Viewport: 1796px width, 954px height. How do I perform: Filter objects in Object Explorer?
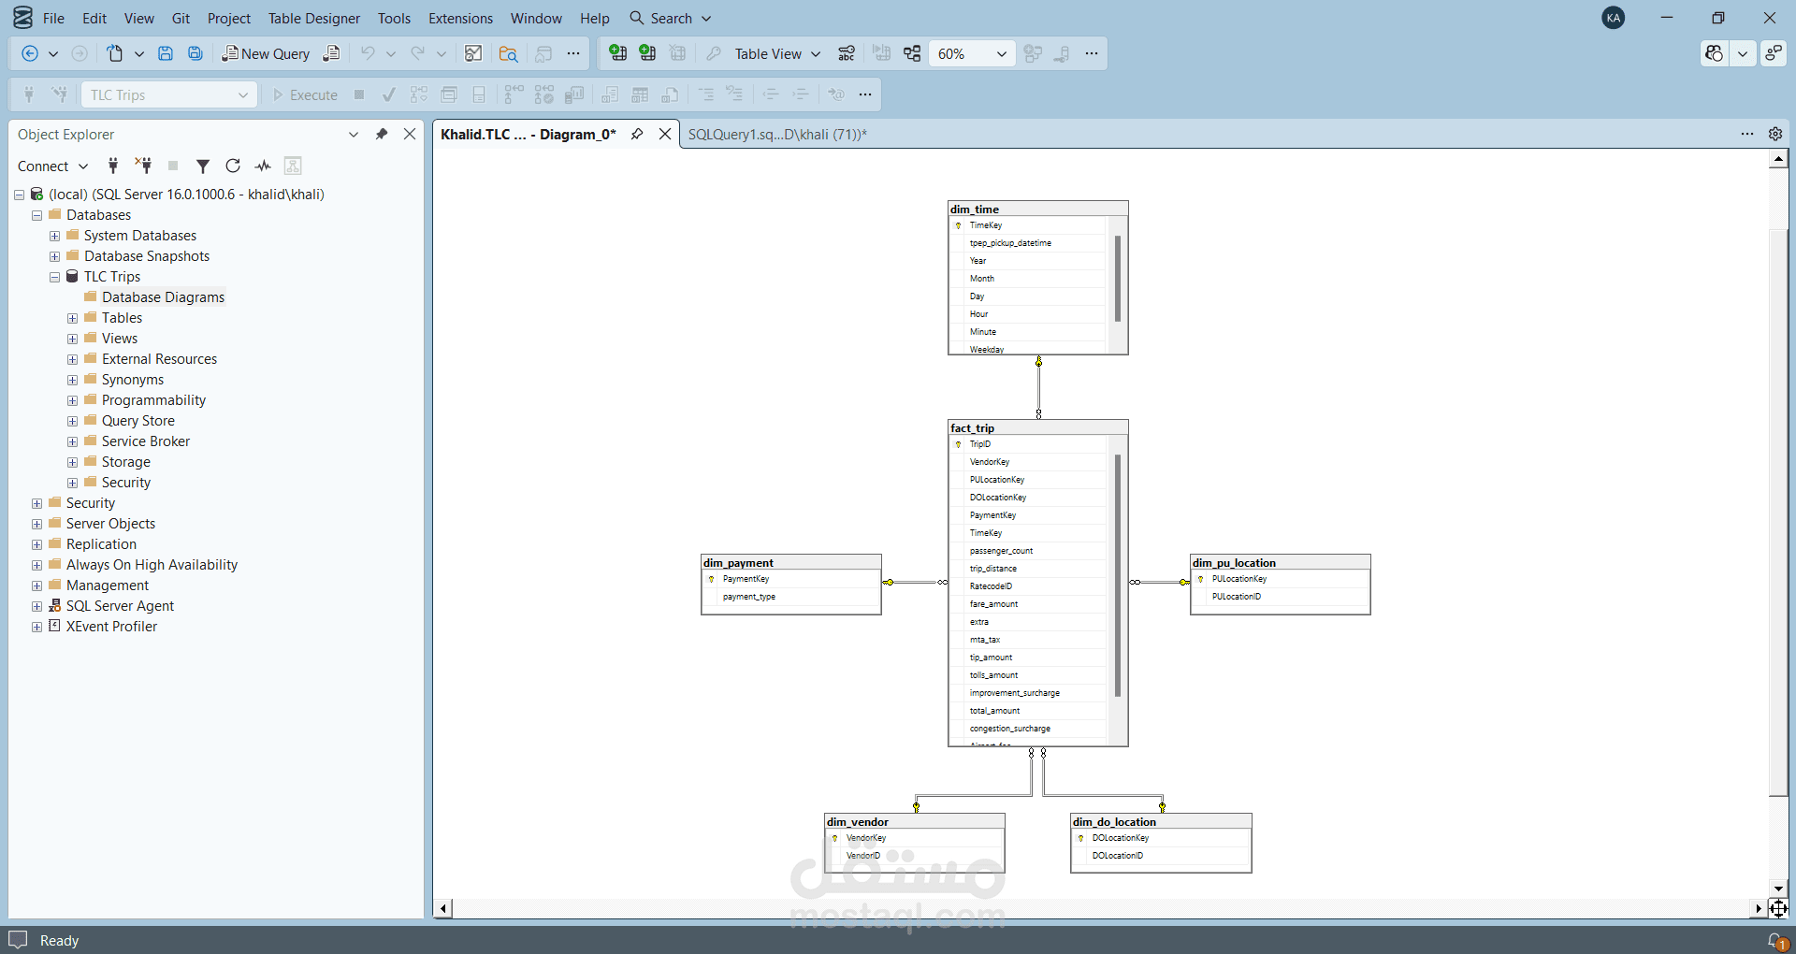click(x=203, y=166)
